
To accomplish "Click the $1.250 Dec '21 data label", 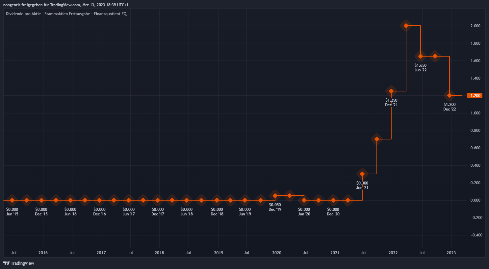I will click(x=391, y=103).
